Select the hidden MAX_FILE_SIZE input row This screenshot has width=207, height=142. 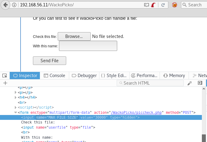pyautogui.click(x=101, y=117)
